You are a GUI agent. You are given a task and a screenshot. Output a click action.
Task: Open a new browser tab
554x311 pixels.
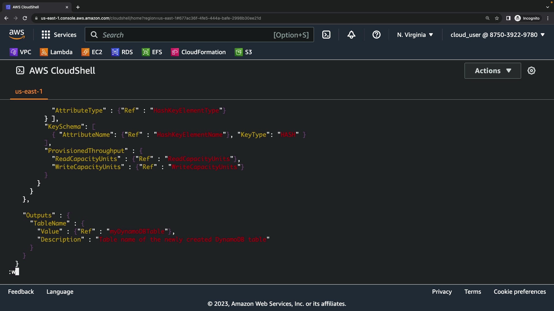(x=78, y=7)
